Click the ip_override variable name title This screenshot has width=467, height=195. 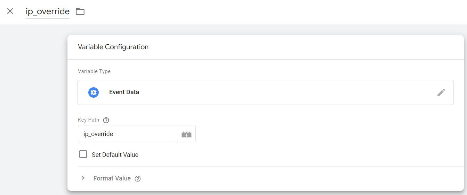click(48, 11)
